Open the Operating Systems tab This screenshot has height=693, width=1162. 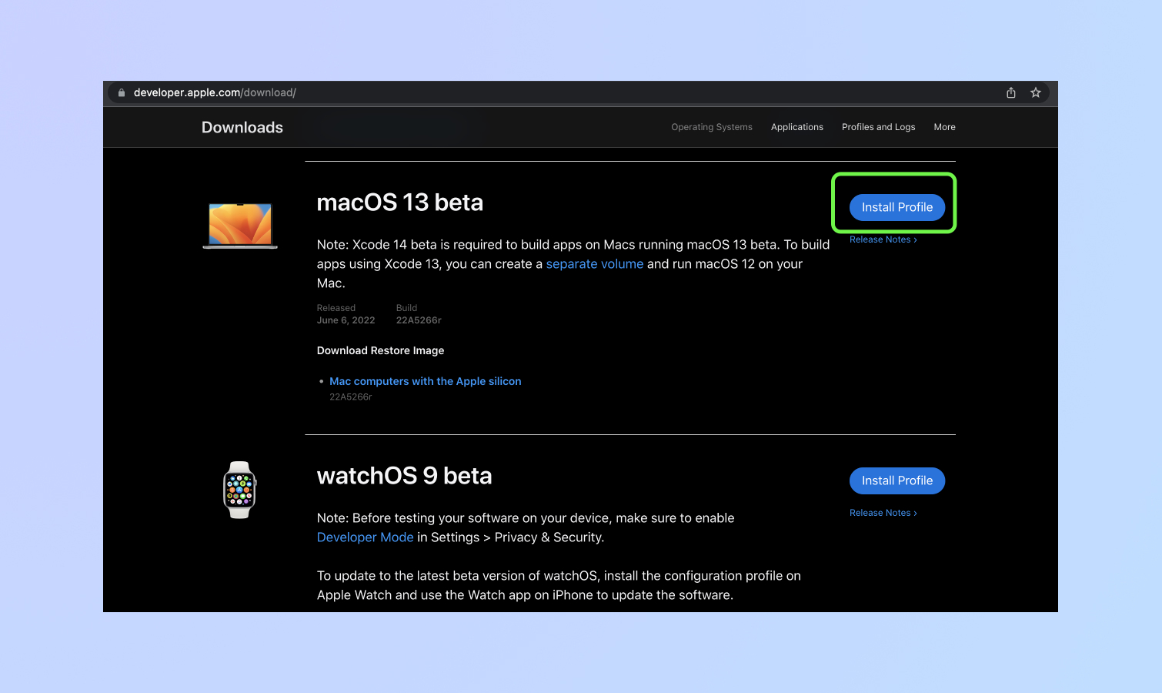tap(712, 127)
